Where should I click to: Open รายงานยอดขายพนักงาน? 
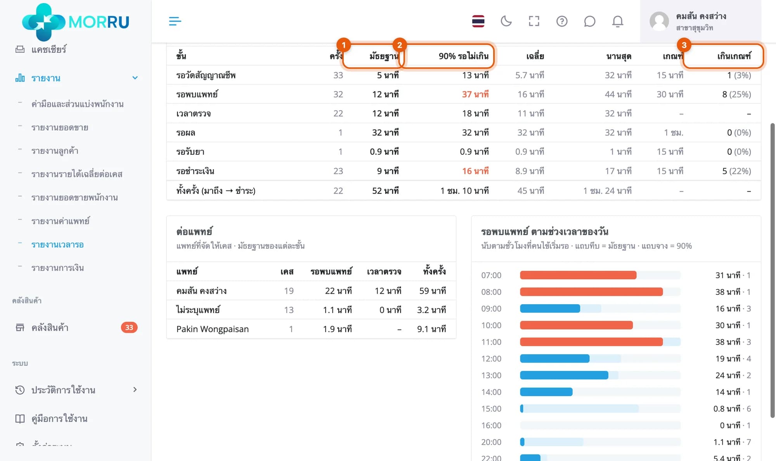[74, 197]
